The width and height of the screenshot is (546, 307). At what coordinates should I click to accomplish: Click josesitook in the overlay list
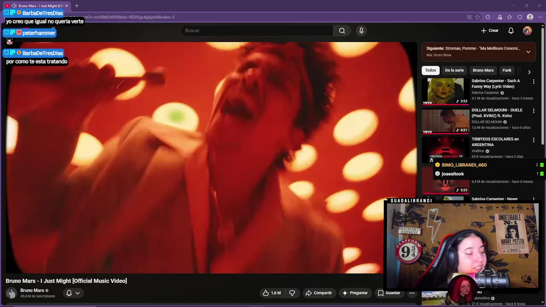point(453,174)
